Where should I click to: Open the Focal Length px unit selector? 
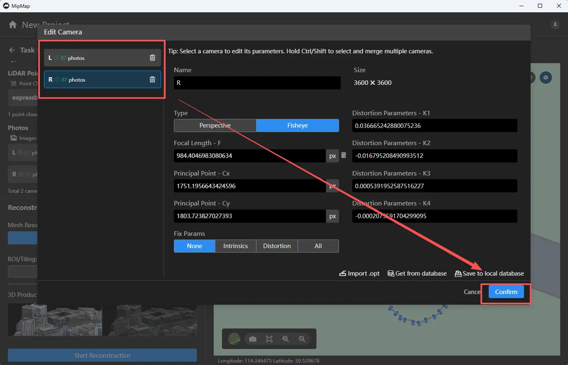point(332,156)
